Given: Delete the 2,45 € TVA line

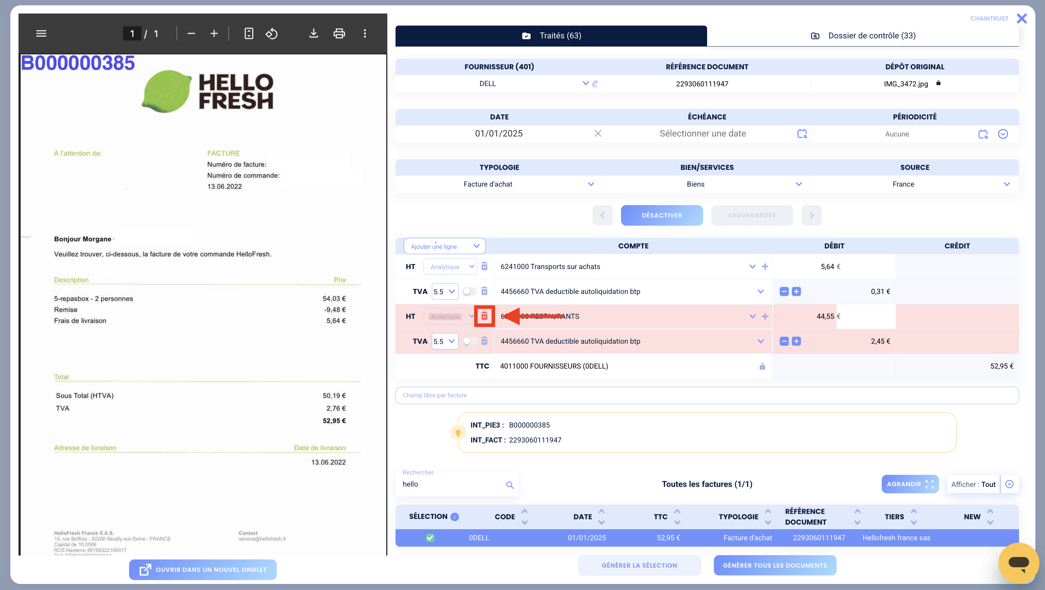Looking at the screenshot, I should pos(484,341).
